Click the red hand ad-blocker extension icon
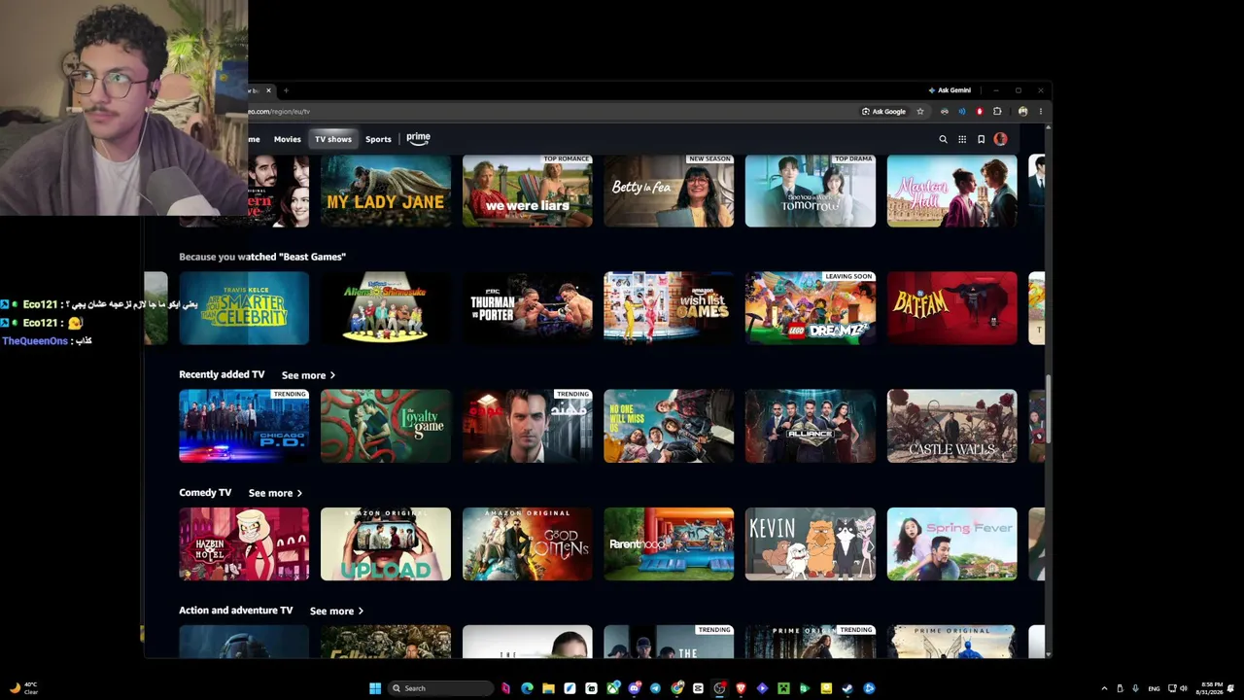1244x700 pixels. (980, 112)
